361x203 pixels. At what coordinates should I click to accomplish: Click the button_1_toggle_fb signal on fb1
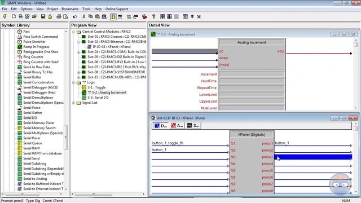[x=168, y=143]
